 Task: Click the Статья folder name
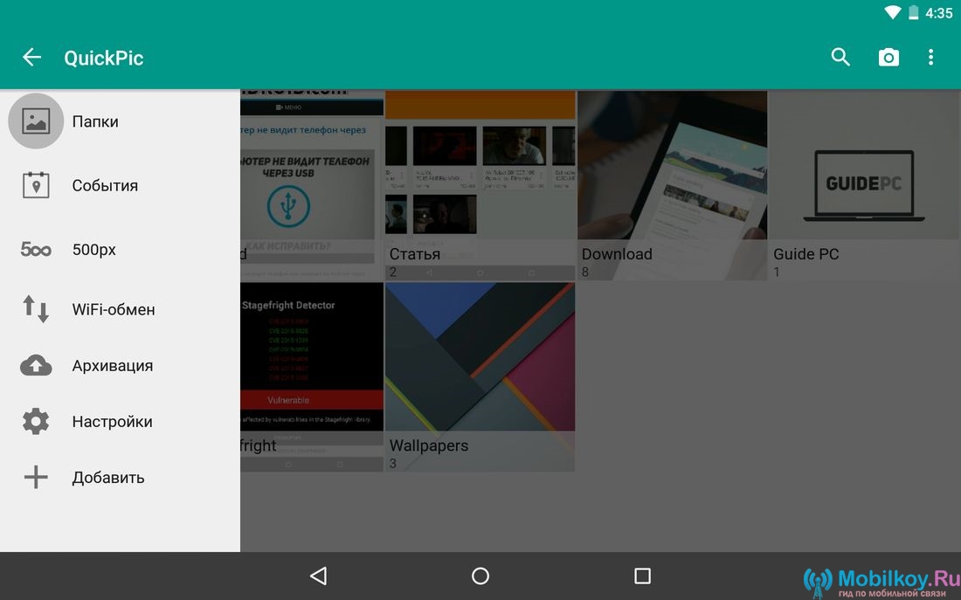[414, 254]
